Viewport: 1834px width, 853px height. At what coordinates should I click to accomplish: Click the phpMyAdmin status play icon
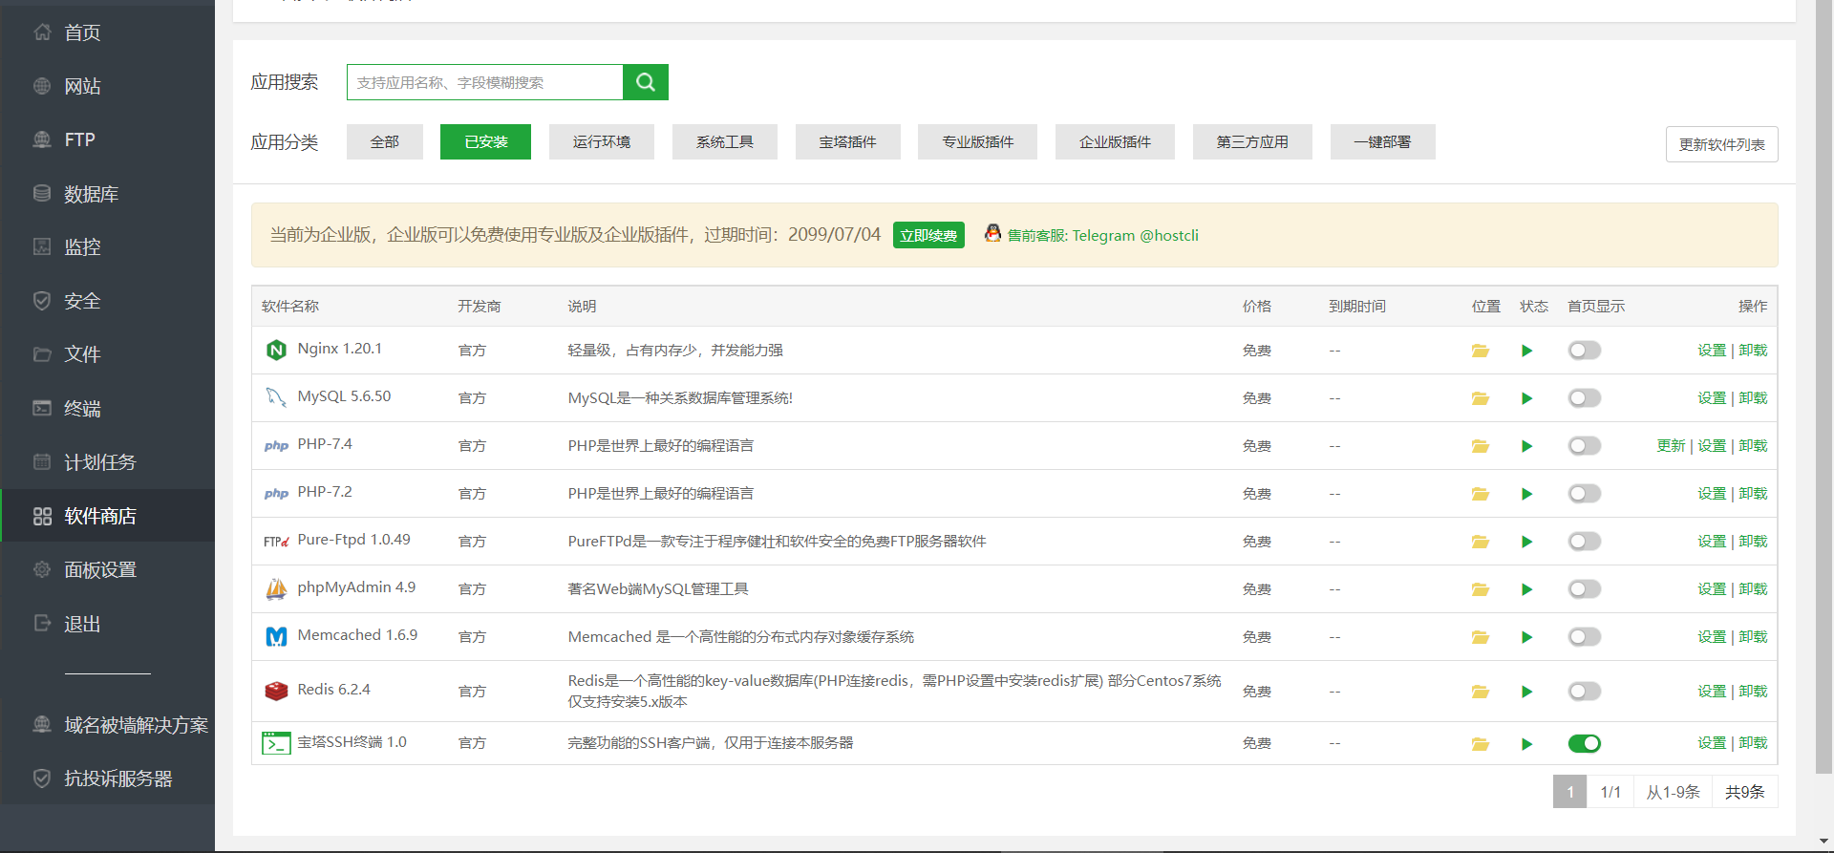(x=1526, y=589)
